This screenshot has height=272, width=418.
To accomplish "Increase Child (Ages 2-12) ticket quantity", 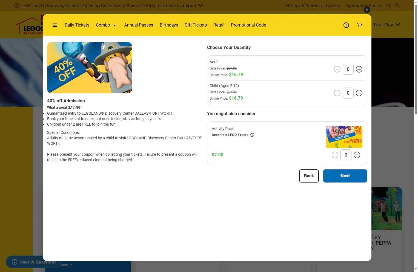I will click(x=359, y=93).
